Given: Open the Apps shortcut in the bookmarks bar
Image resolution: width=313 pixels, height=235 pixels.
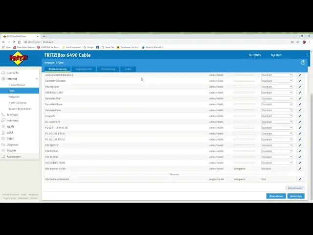Looking at the screenshot, I should pos(6,47).
